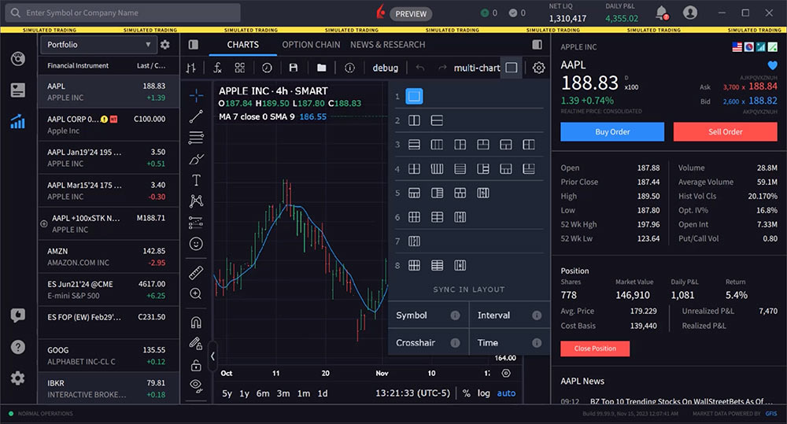Open the indicators fx menu
Screen dimensions: 787x424
tap(217, 68)
